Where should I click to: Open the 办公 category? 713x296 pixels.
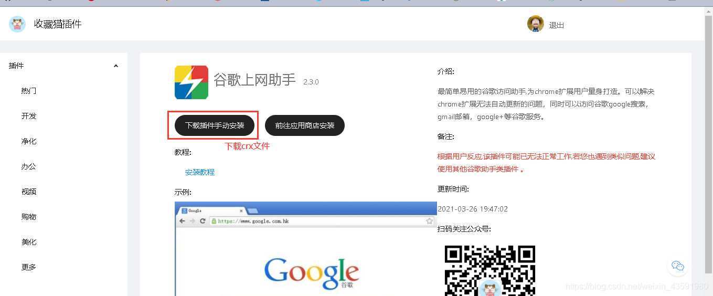coord(29,166)
